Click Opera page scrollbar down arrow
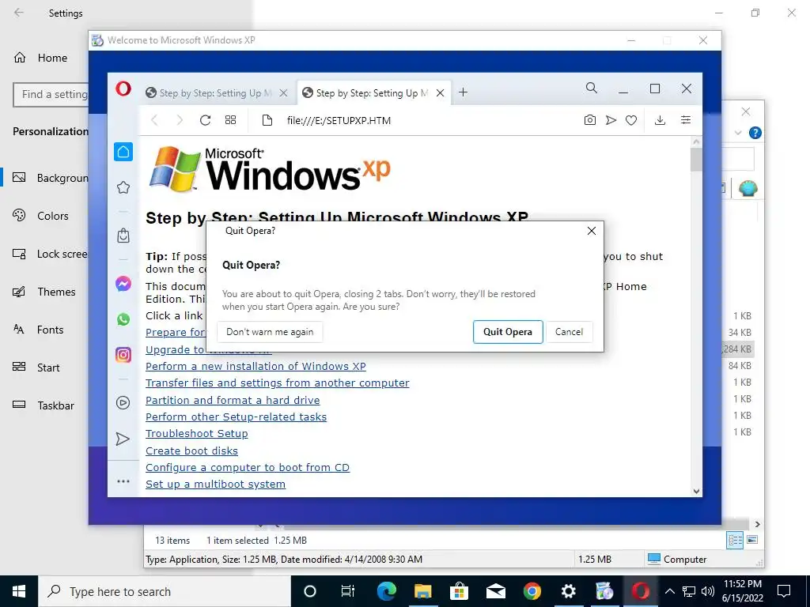810x607 pixels. (x=696, y=492)
